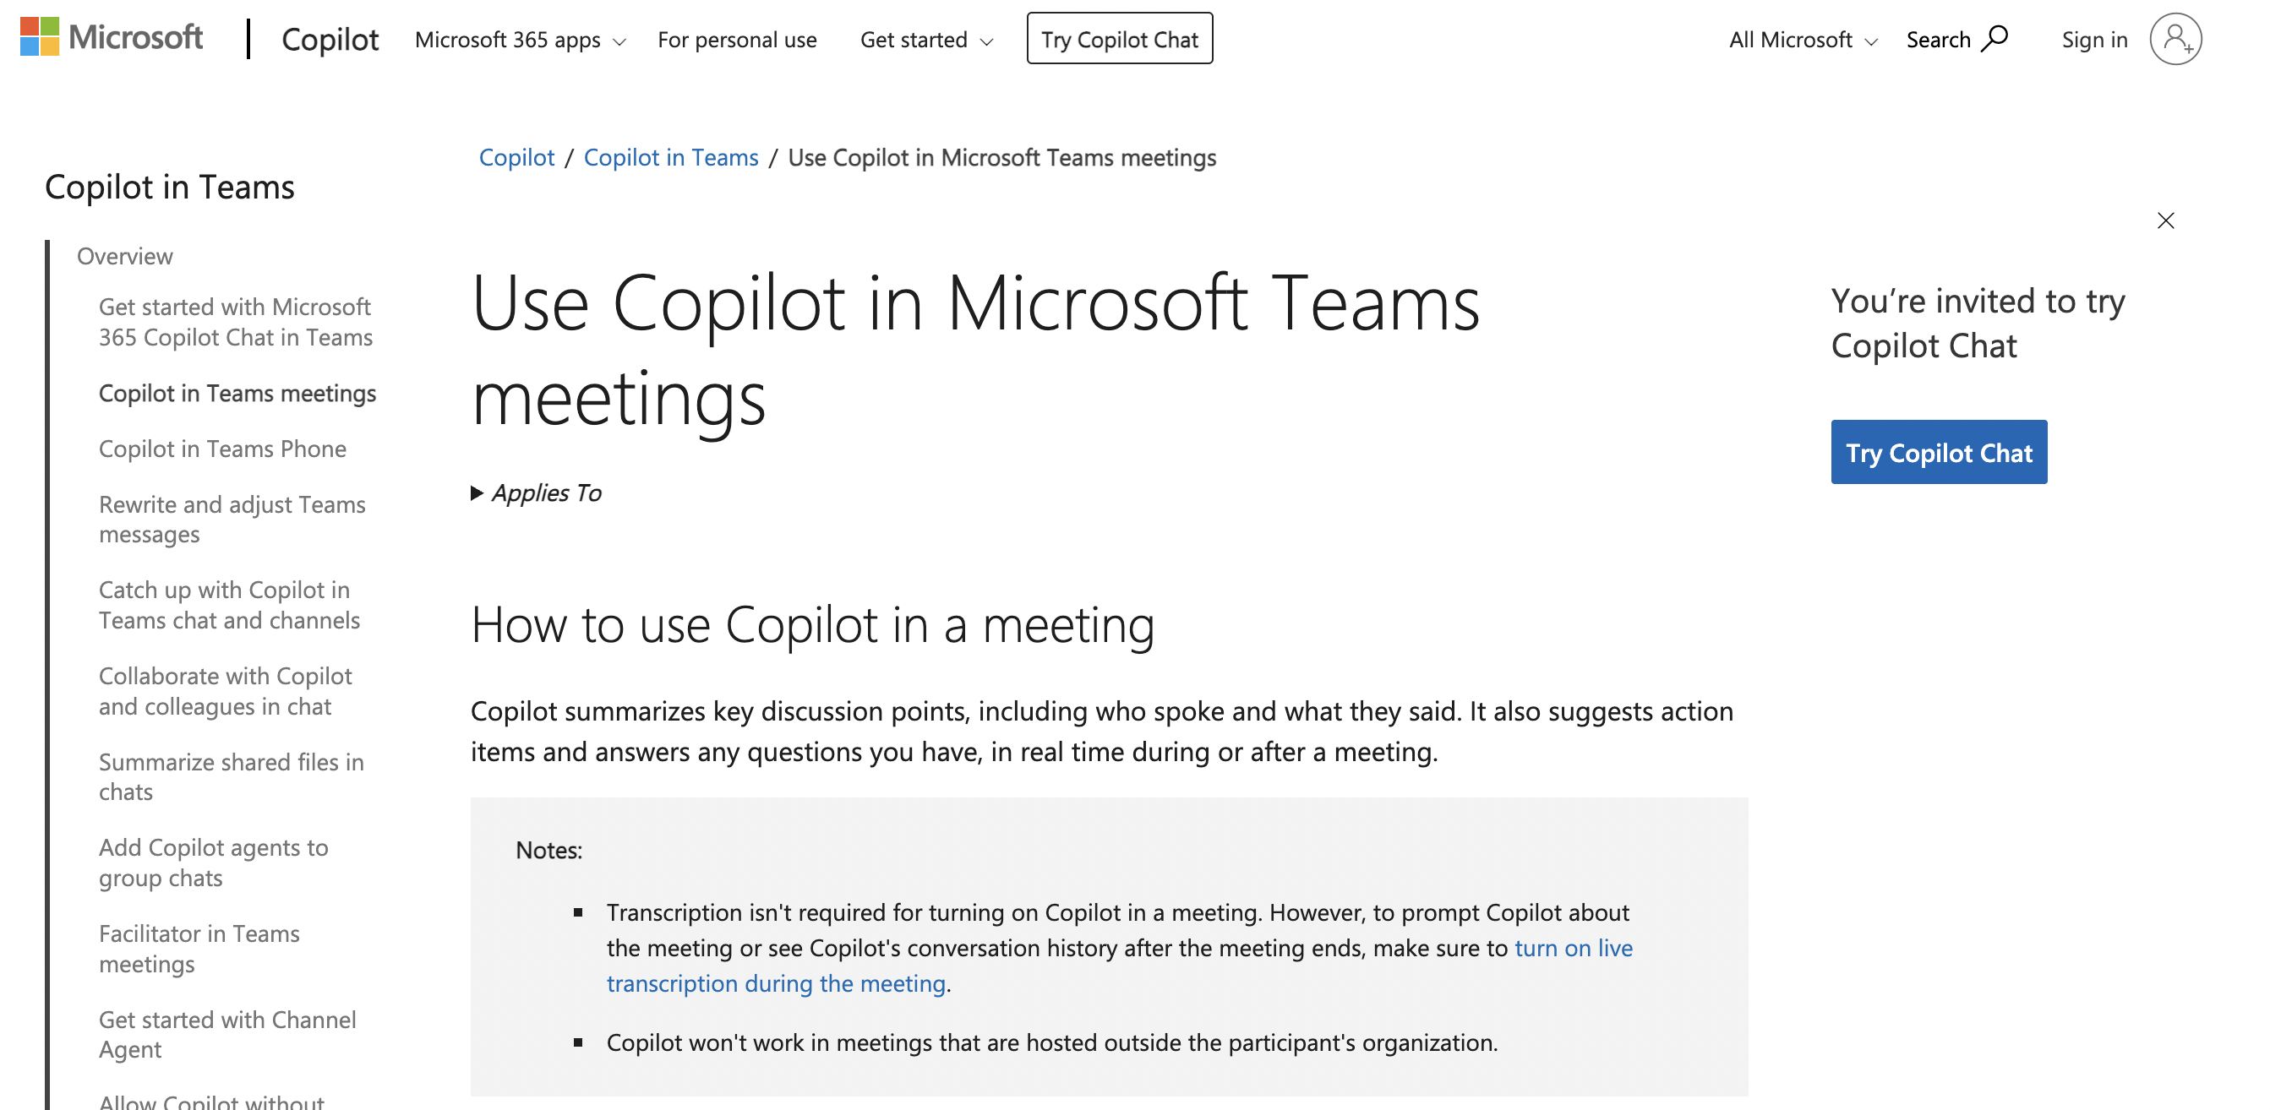Open Copilot in Teams Phone page
This screenshot has width=2270, height=1110.
[223, 449]
